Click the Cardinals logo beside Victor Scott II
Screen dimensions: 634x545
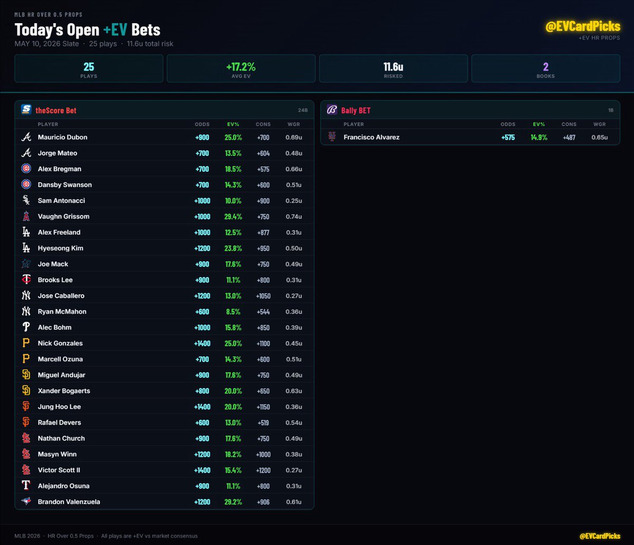tap(26, 470)
